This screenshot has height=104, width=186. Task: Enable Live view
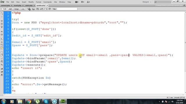point(23,9)
